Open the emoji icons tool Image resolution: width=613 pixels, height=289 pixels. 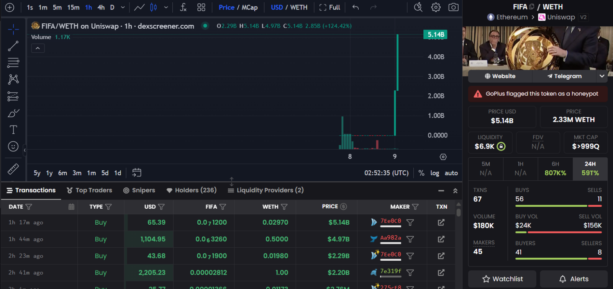click(13, 147)
